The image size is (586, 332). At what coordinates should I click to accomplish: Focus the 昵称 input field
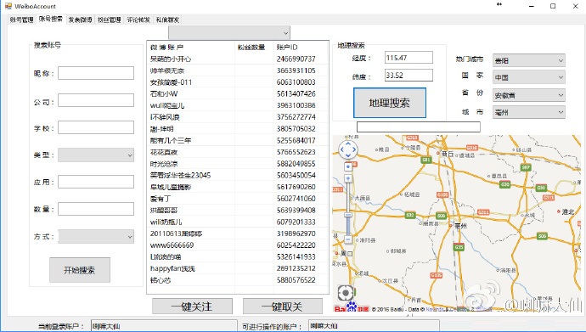click(96, 73)
